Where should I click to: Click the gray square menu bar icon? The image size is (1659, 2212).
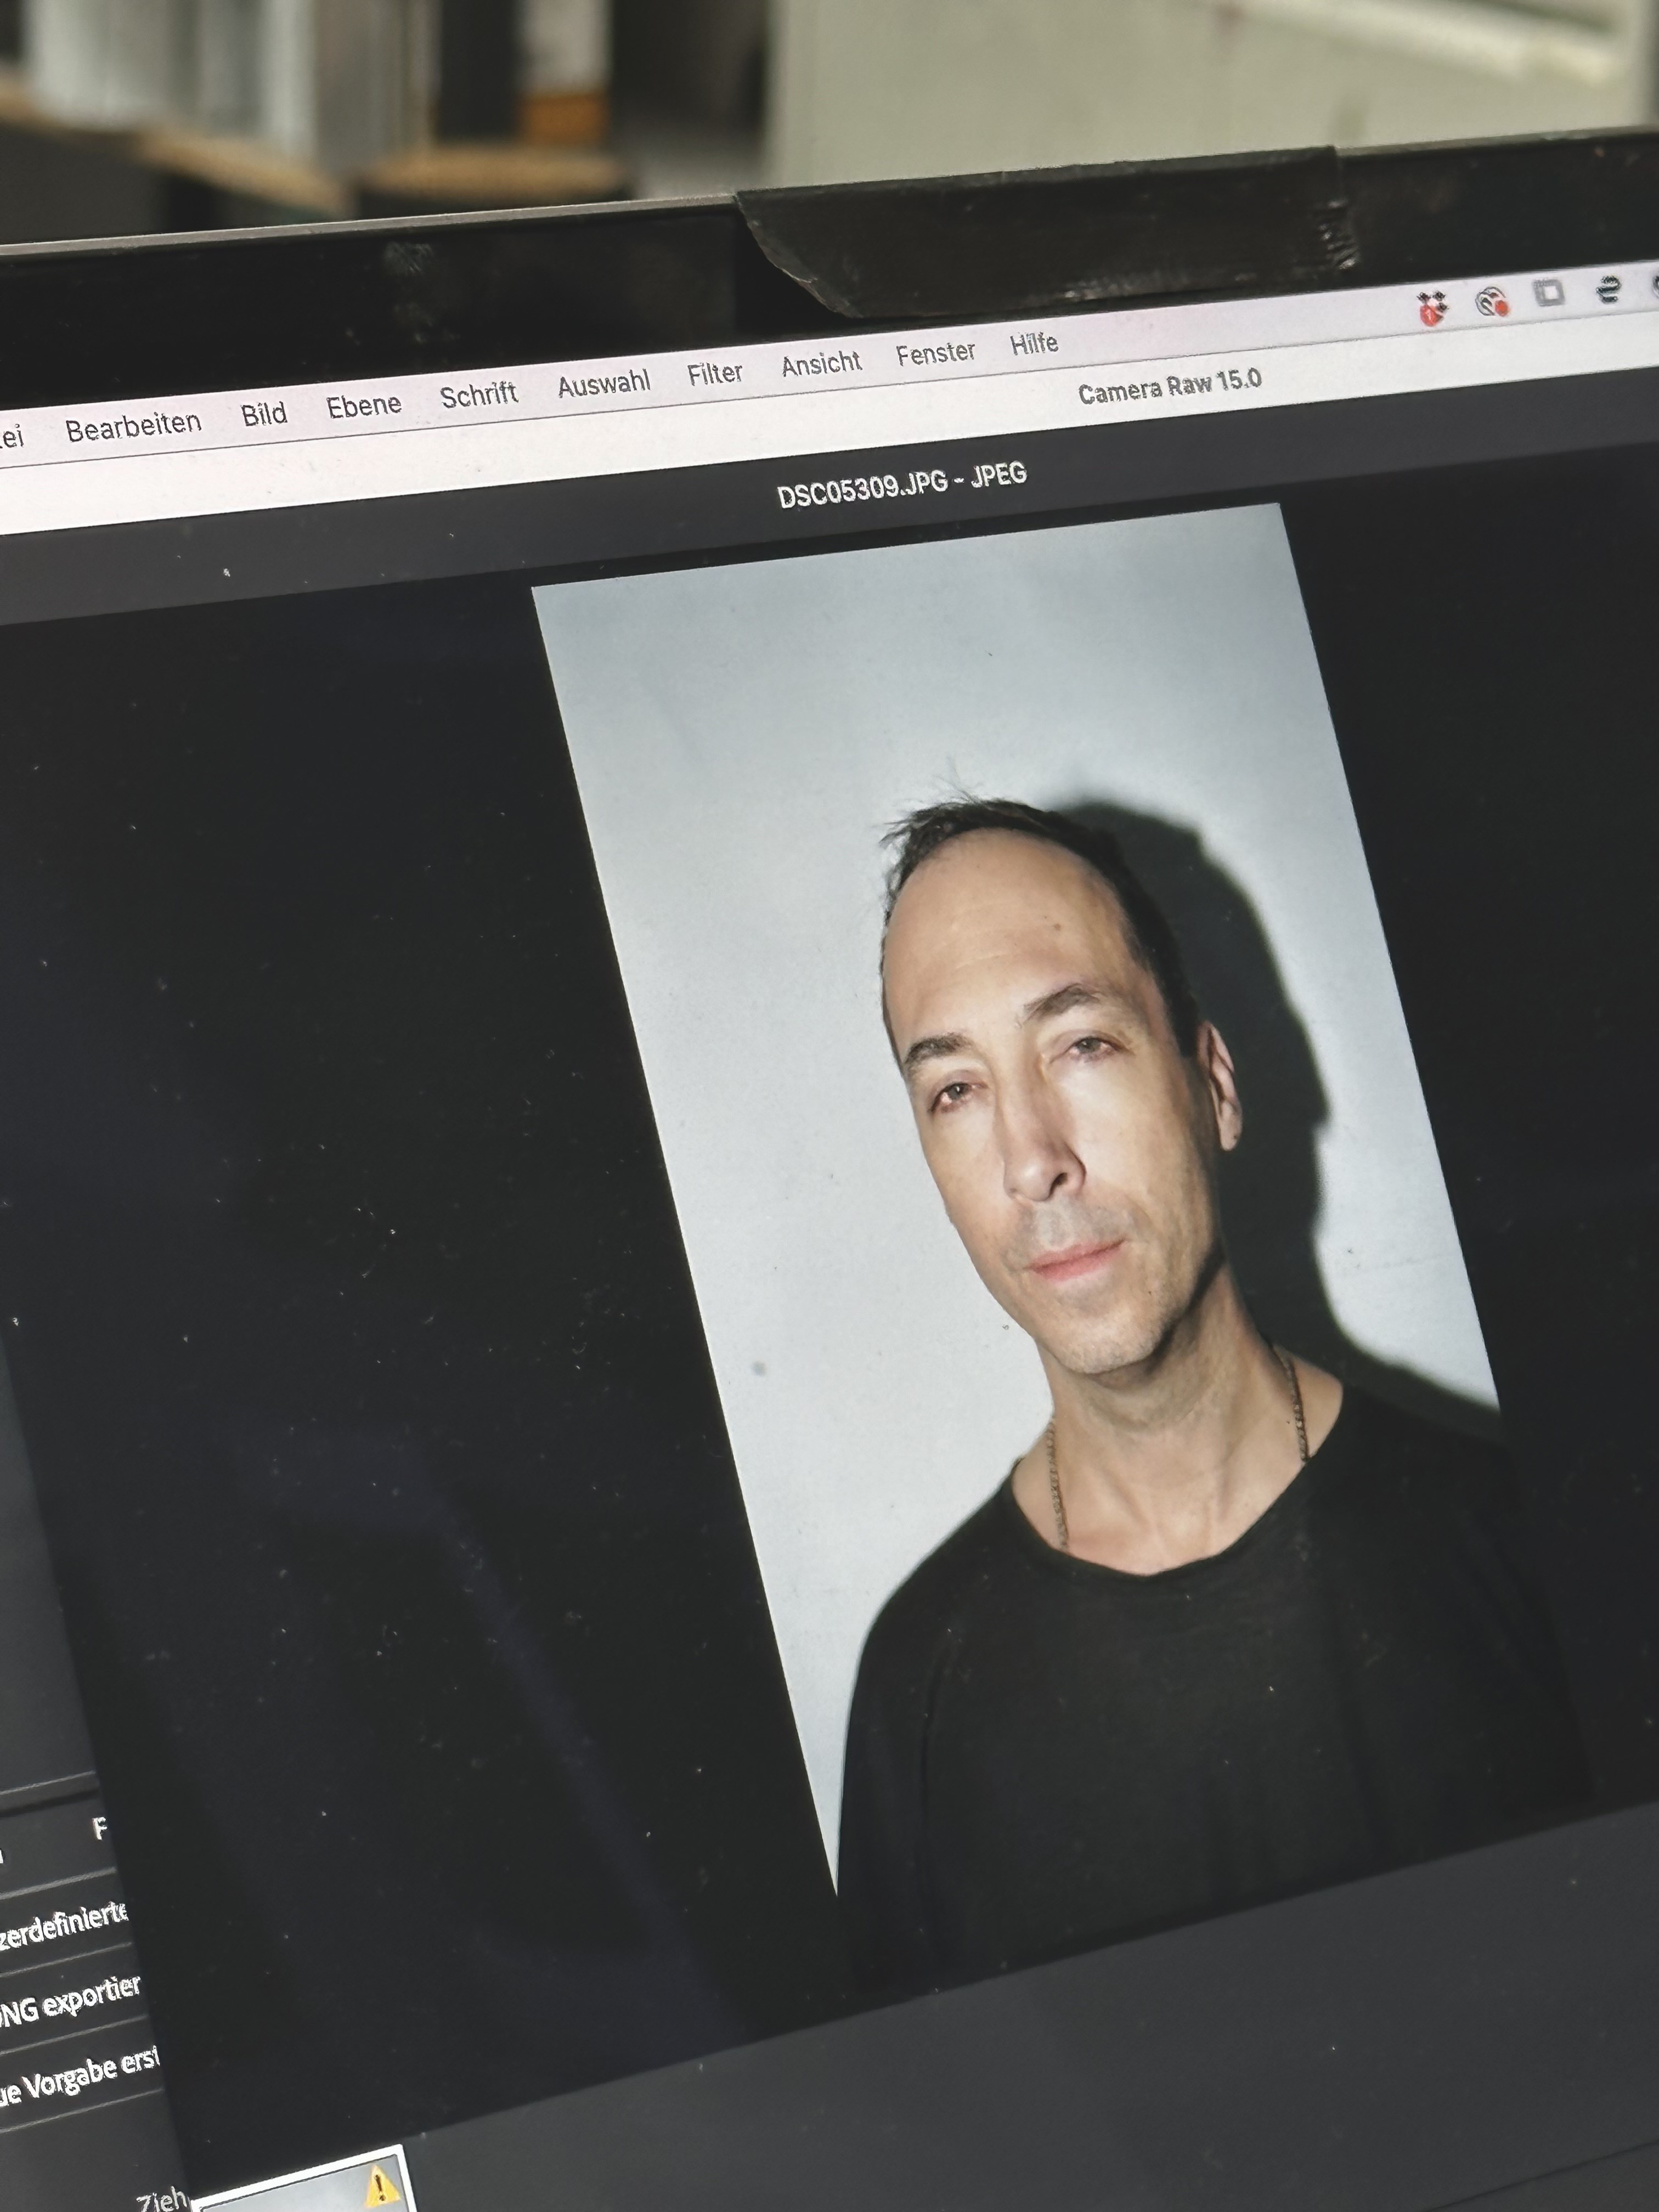(x=1550, y=294)
